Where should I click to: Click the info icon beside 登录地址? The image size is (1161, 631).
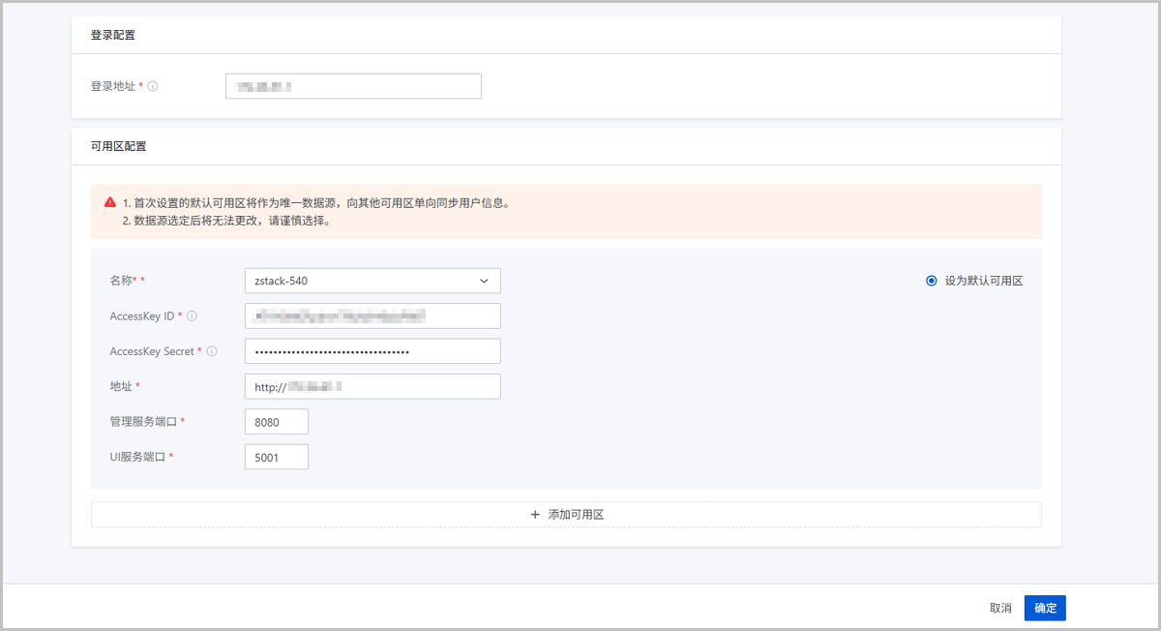(x=153, y=86)
